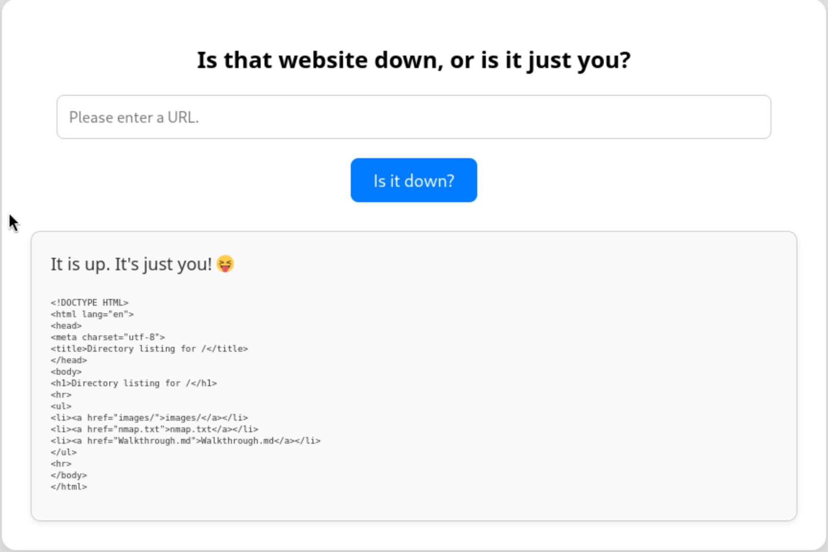828x552 pixels.
Task: Click the opening body tag line
Action: pos(66,372)
